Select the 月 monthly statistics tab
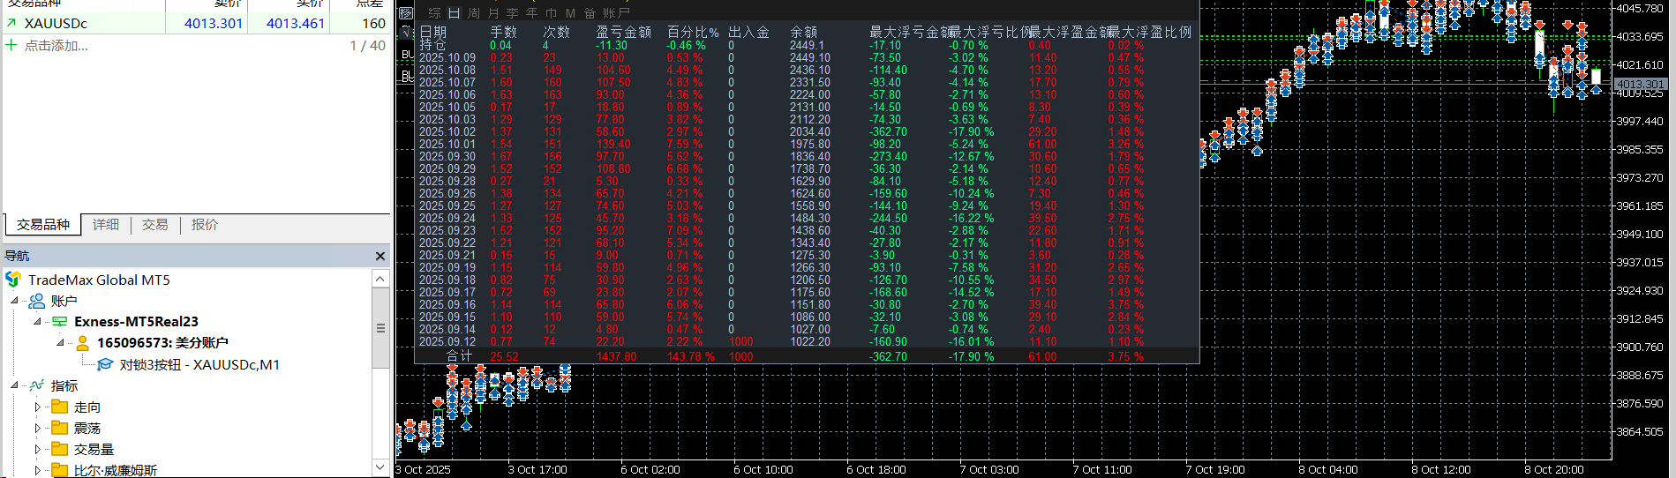 point(493,13)
